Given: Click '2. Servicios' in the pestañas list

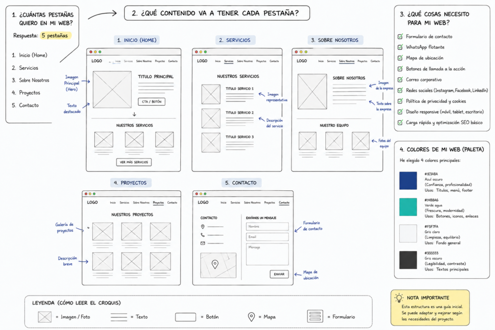Looking at the screenshot, I should 25,68.
